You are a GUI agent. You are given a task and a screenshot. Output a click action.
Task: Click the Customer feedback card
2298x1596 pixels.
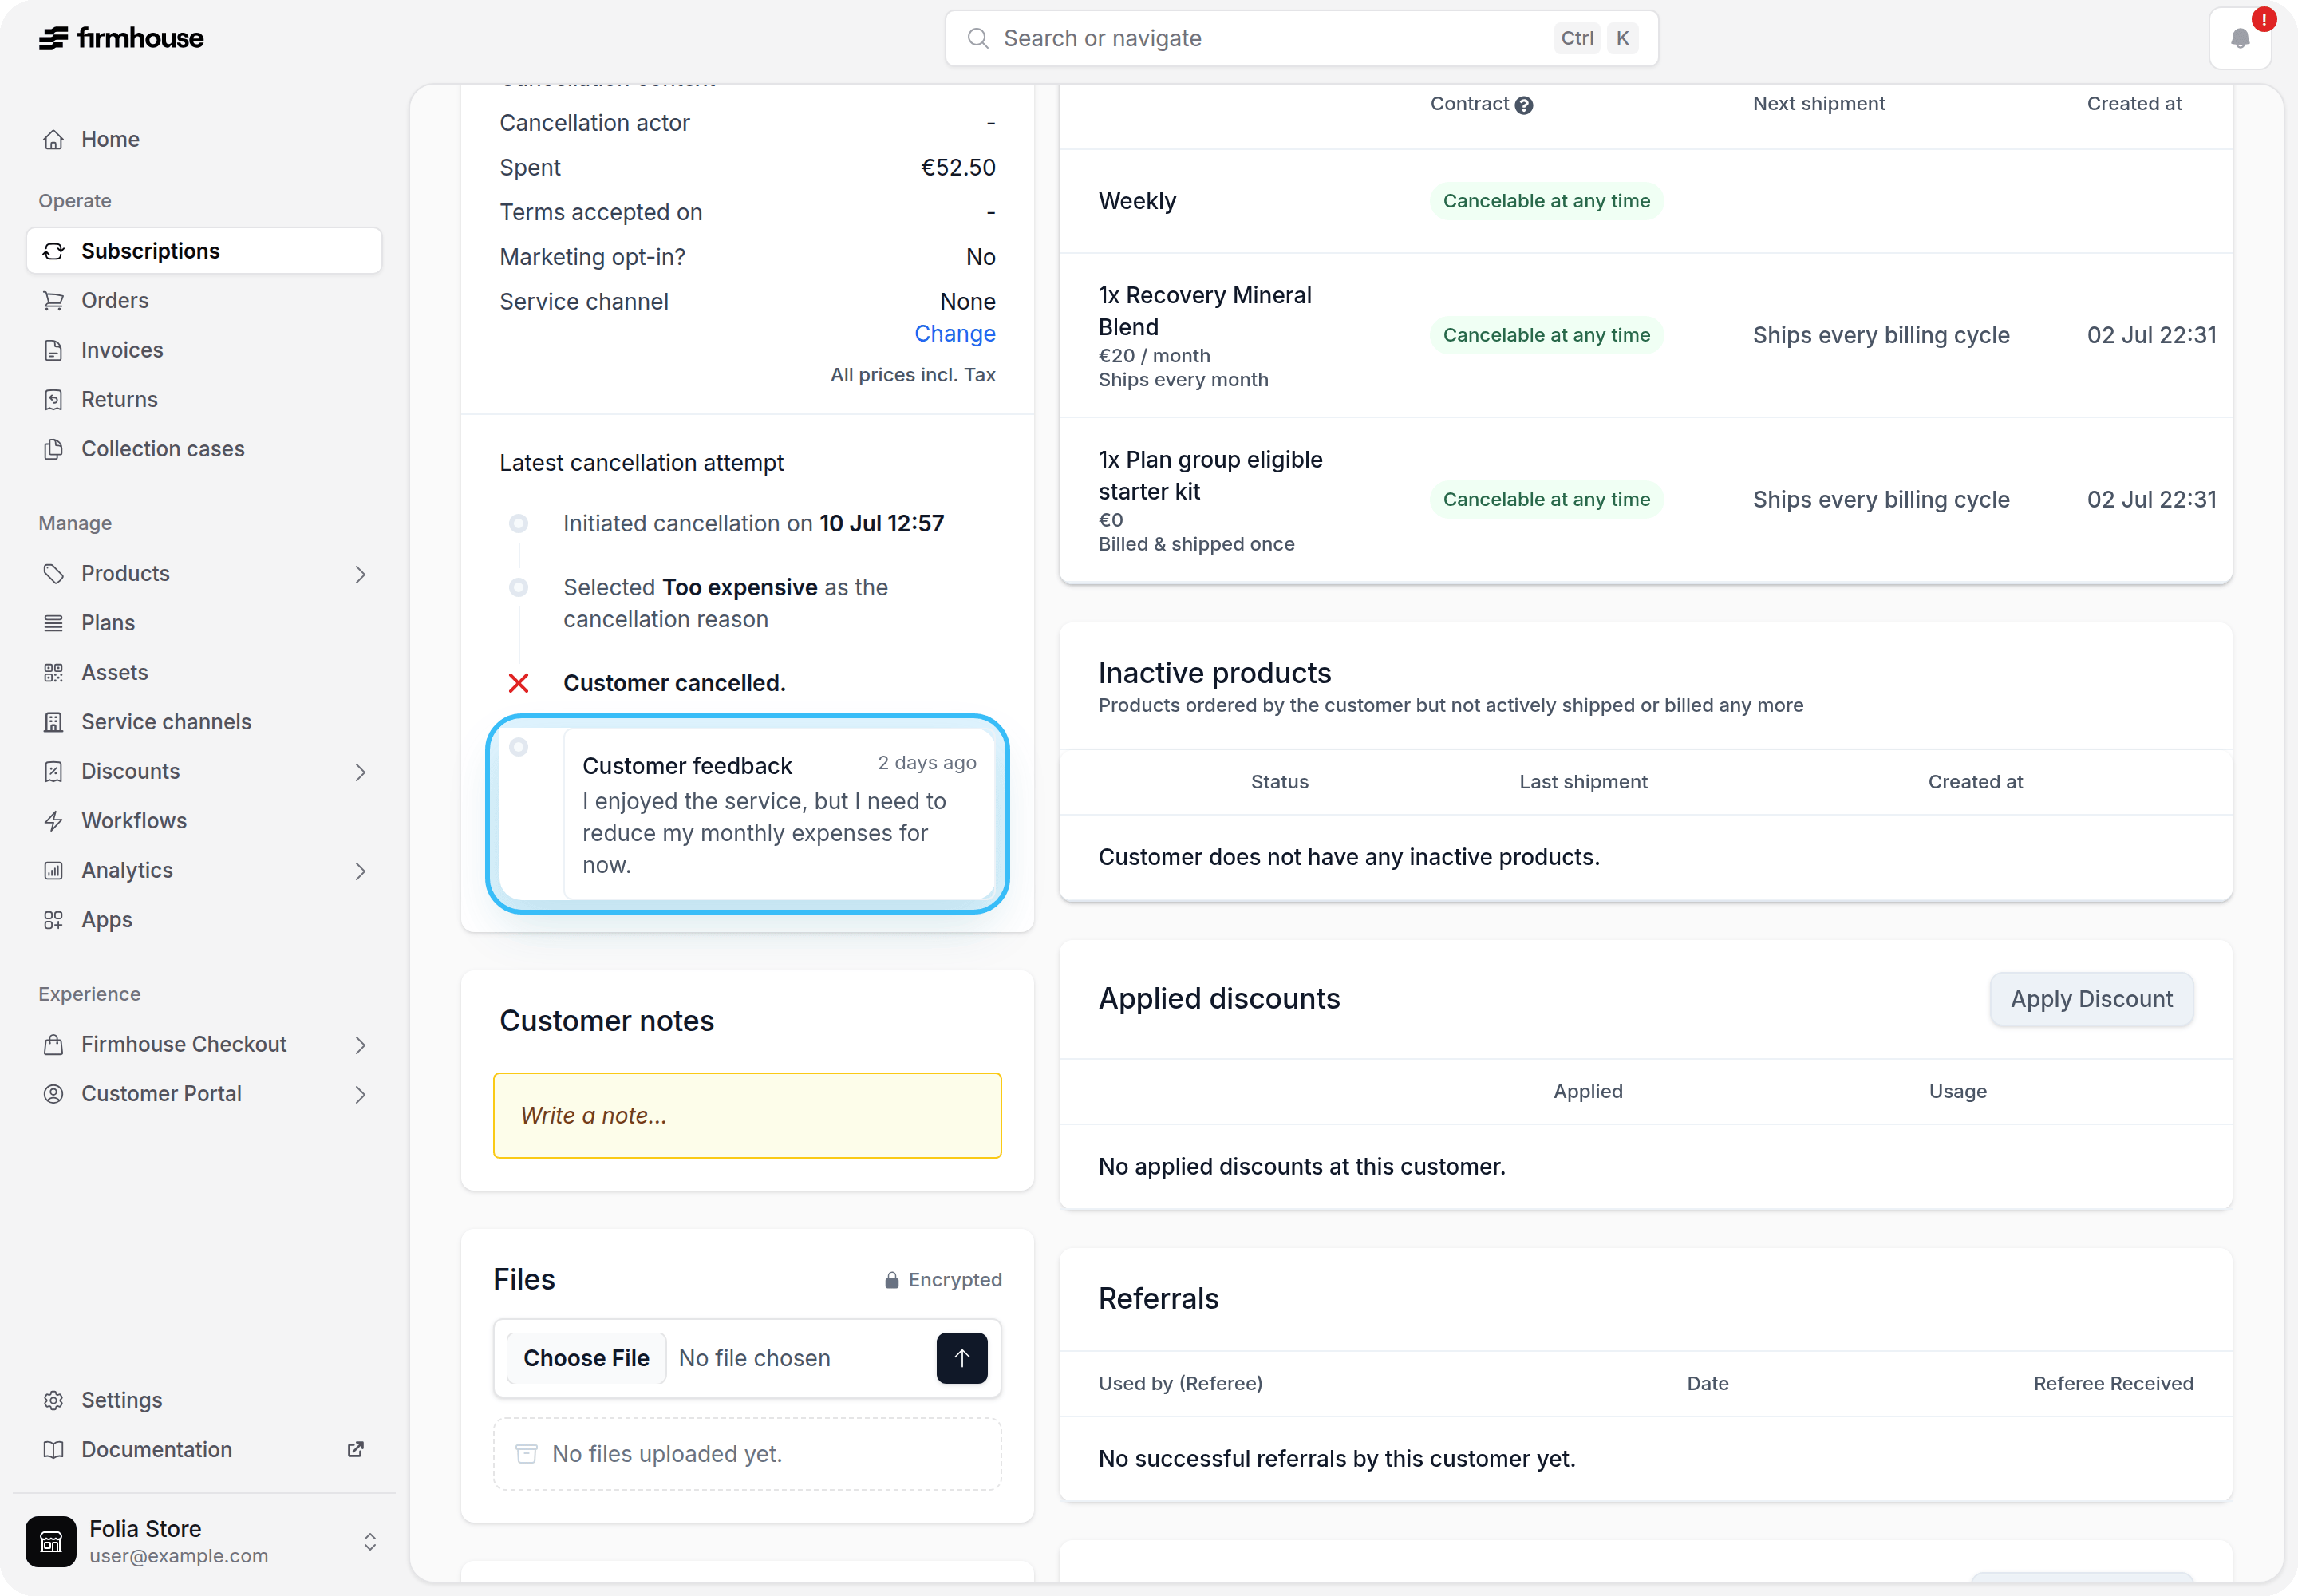(779, 813)
